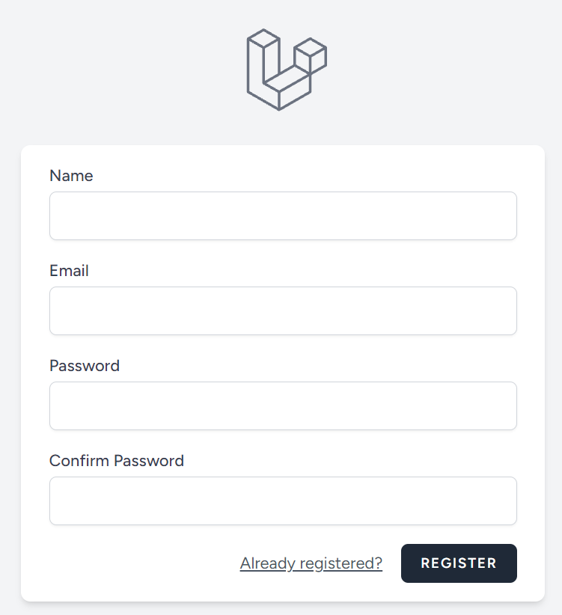The width and height of the screenshot is (562, 615).
Task: Click the Confirm Password label
Action: point(117,461)
